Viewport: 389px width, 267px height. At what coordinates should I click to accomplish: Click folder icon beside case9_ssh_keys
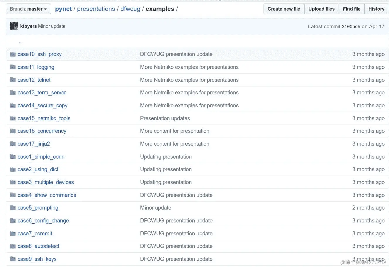13,259
